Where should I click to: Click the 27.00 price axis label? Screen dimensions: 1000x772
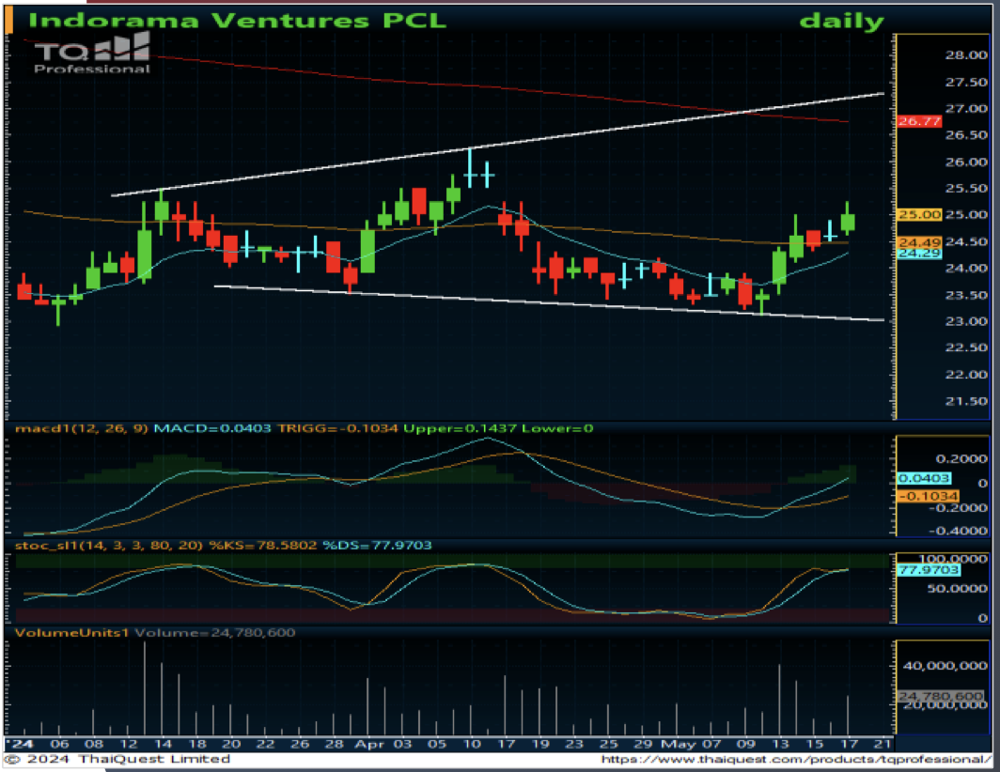click(966, 109)
